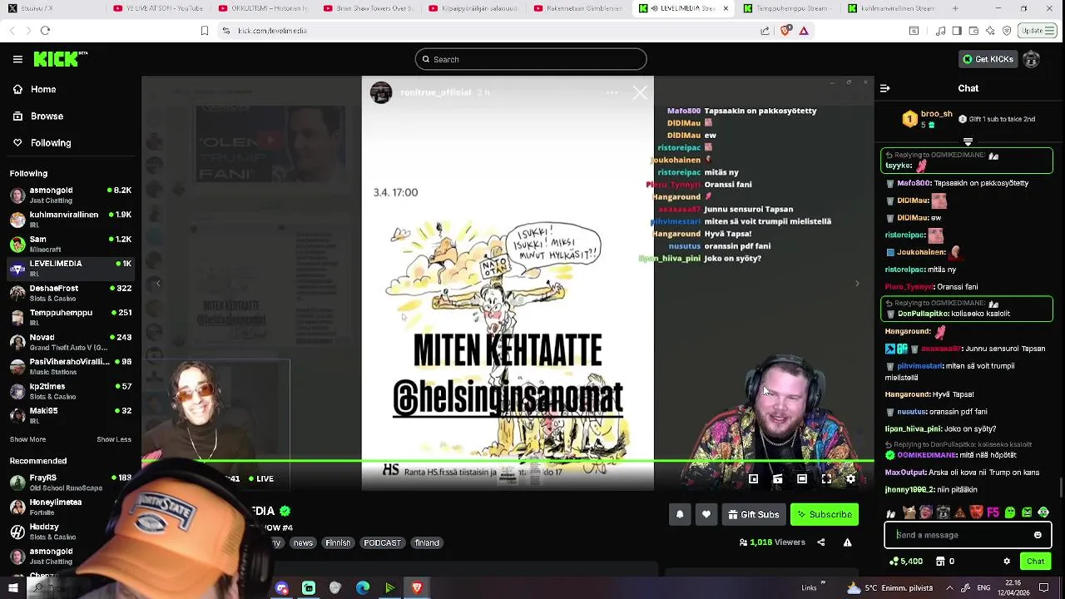Open the Brave browser taskbar icon
The height and width of the screenshot is (599, 1065).
click(x=417, y=588)
